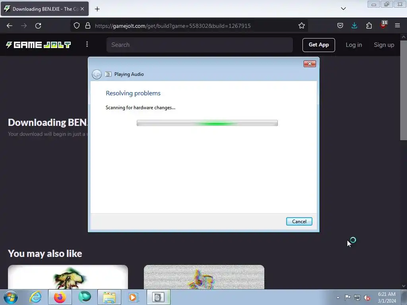Select the troubleshooter taskbar button

coord(159,297)
